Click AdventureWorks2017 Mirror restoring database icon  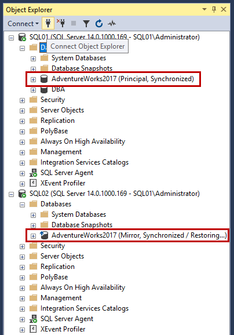tap(44, 235)
